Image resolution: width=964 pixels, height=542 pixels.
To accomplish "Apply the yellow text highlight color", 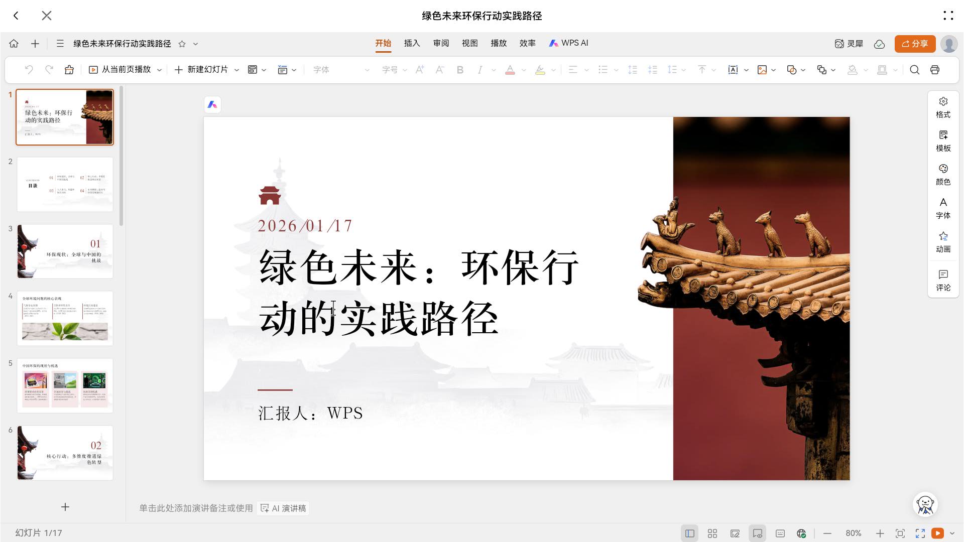I will click(540, 70).
